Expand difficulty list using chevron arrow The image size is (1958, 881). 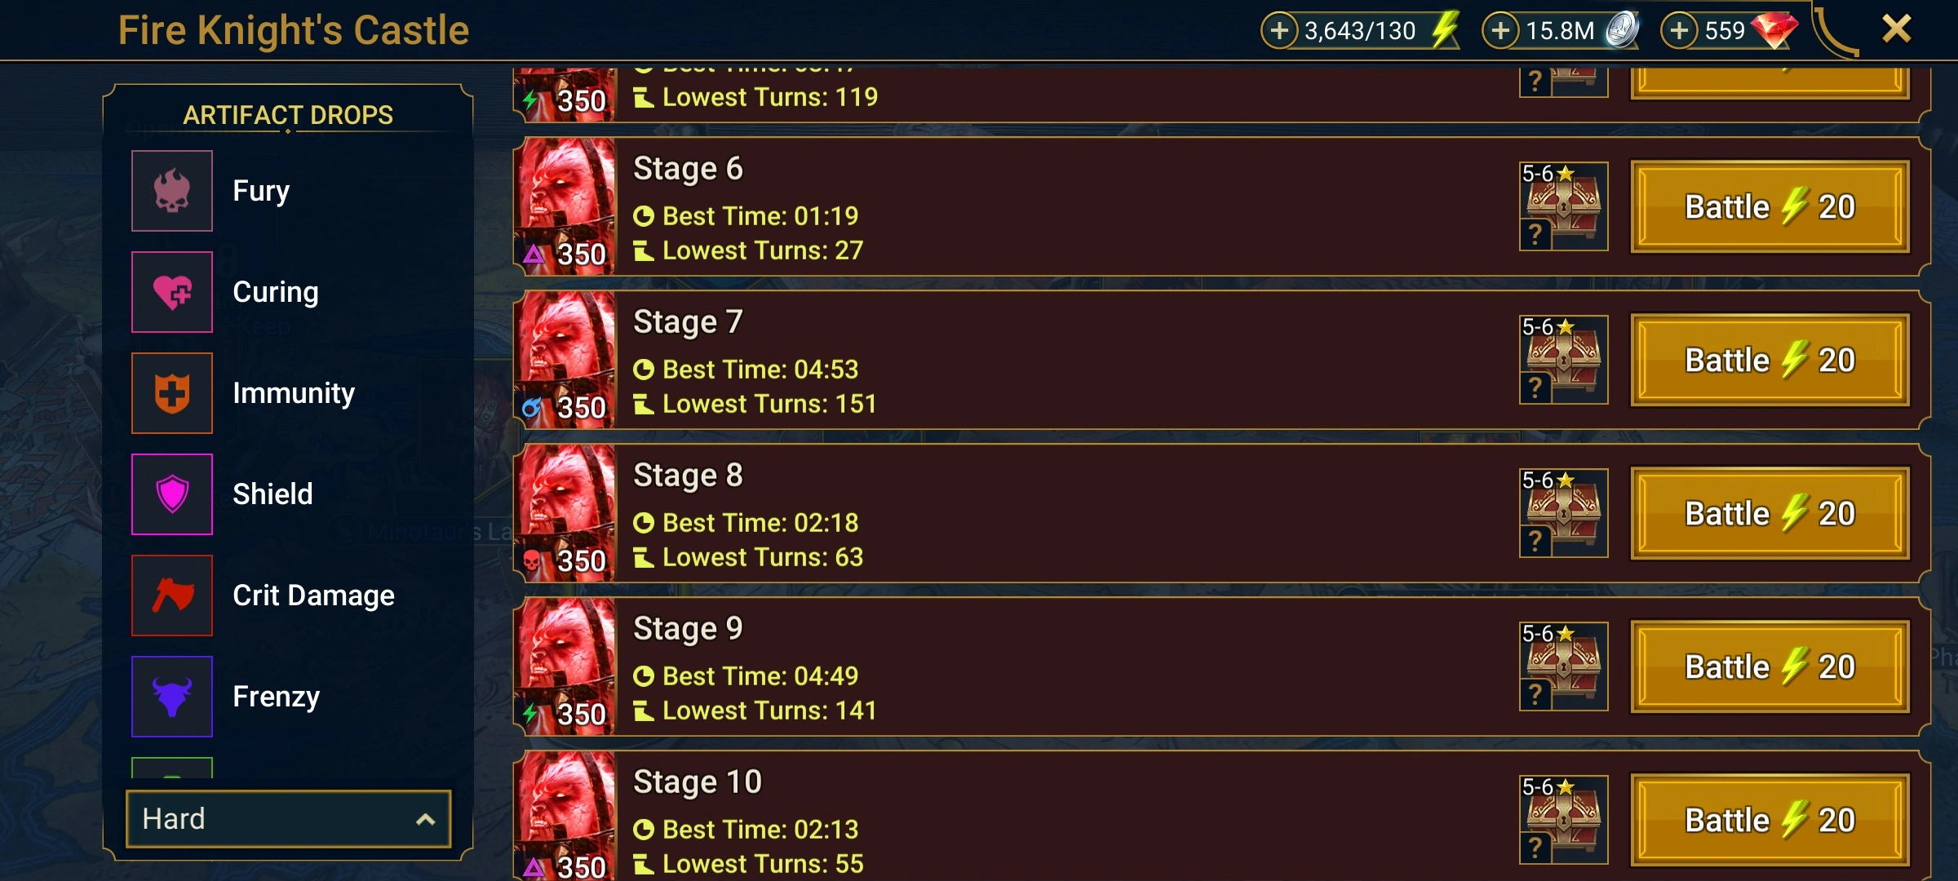coord(425,820)
